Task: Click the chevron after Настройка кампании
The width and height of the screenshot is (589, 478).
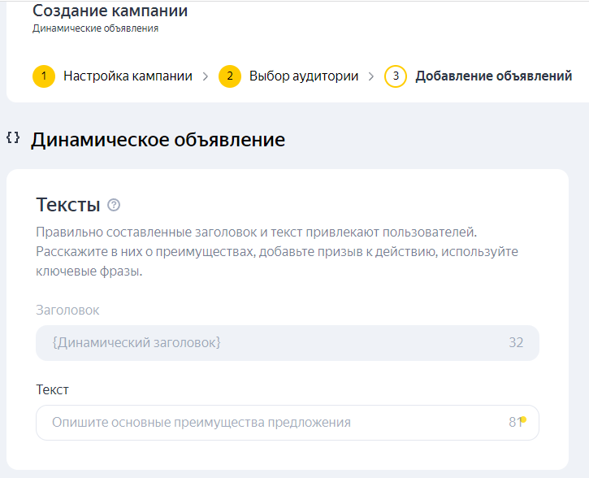Action: tap(205, 76)
